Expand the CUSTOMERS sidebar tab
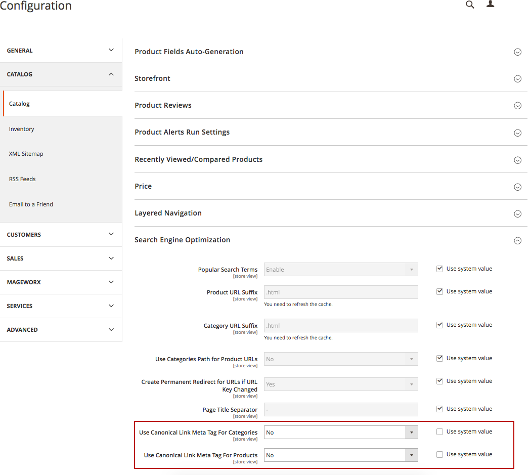This screenshot has height=475, width=530. coord(61,234)
